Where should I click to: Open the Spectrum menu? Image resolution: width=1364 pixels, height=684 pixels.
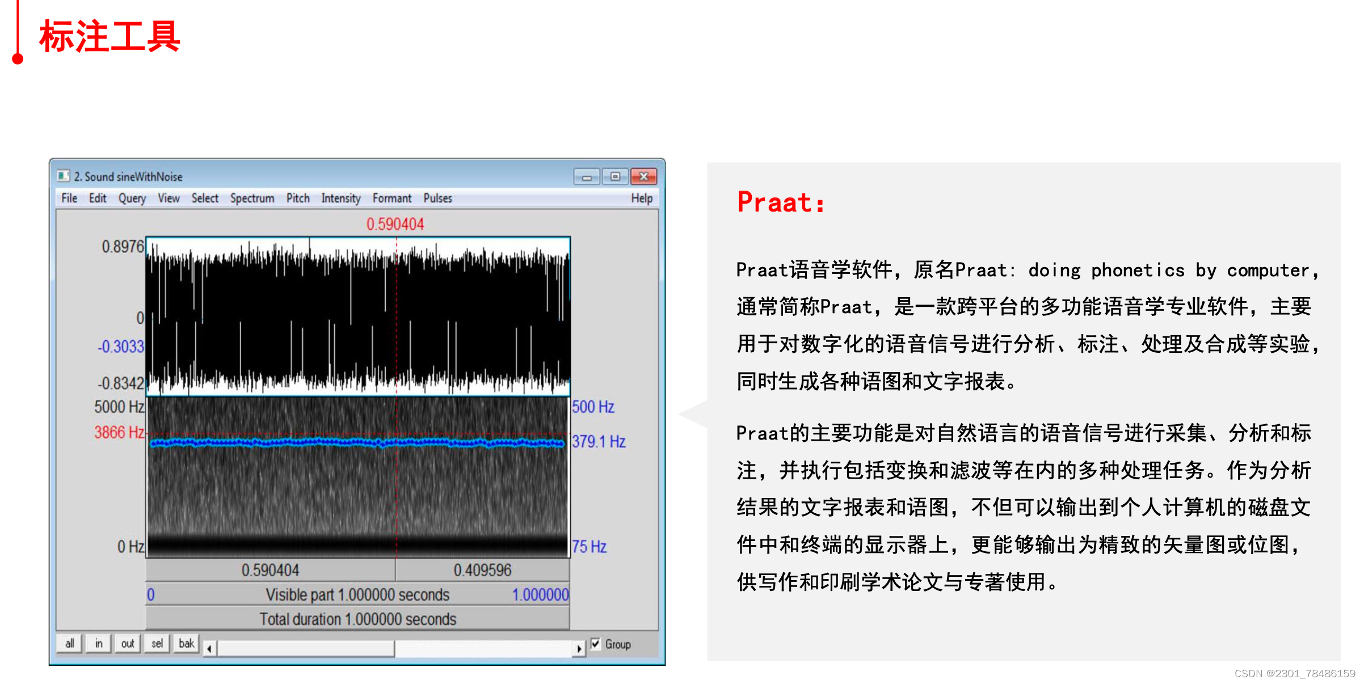252,198
